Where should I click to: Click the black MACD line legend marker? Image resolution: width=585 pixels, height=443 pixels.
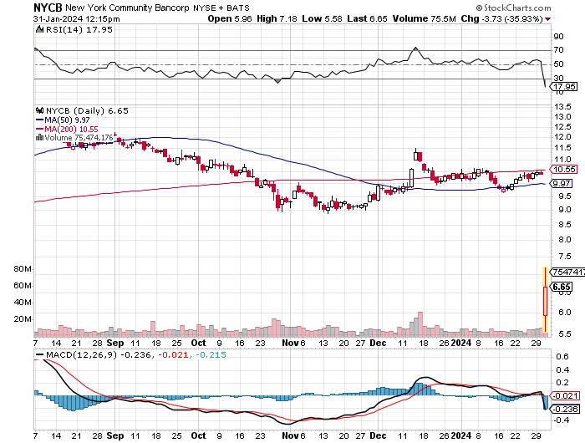39,354
